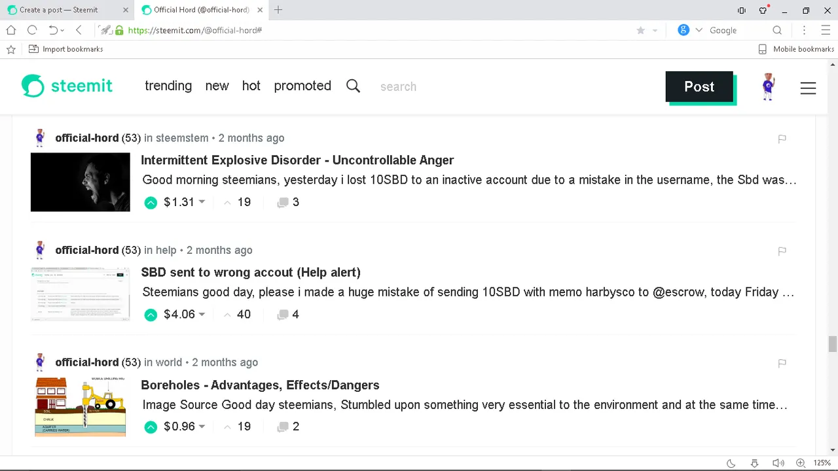
Task: Open the undo dropdown arrow in browser toolbar
Action: (63, 31)
